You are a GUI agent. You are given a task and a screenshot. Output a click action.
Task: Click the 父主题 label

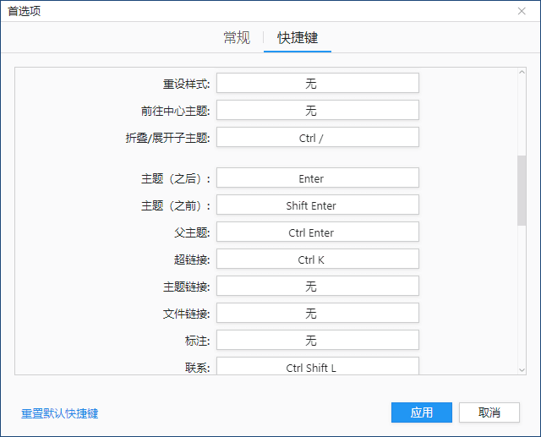192,232
